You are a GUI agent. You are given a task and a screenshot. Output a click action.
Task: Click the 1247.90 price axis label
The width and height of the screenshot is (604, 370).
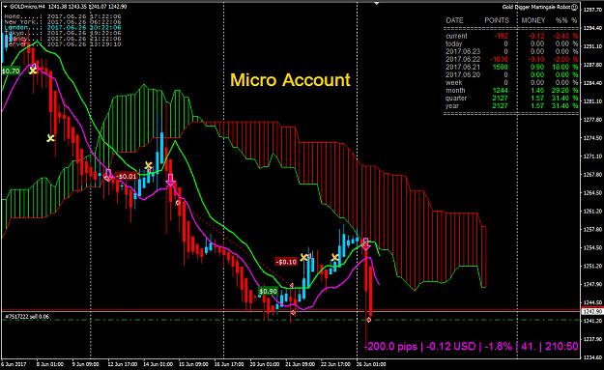pos(592,284)
